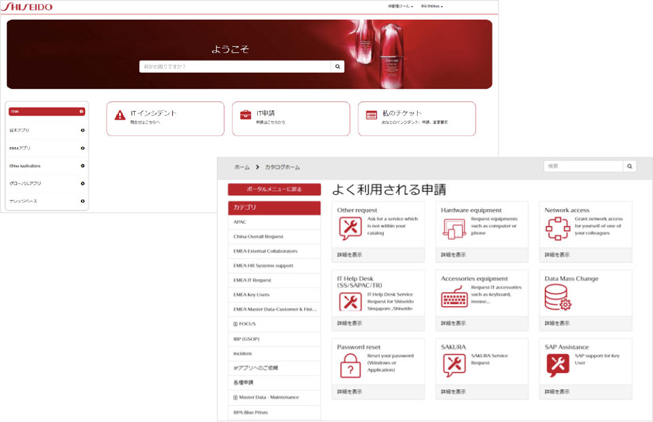This screenshot has height=422, width=653.
Task: Click the IT Help Desk wrench icon
Action: pyautogui.click(x=350, y=302)
